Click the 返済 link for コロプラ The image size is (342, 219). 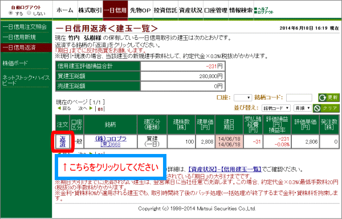click(63, 142)
